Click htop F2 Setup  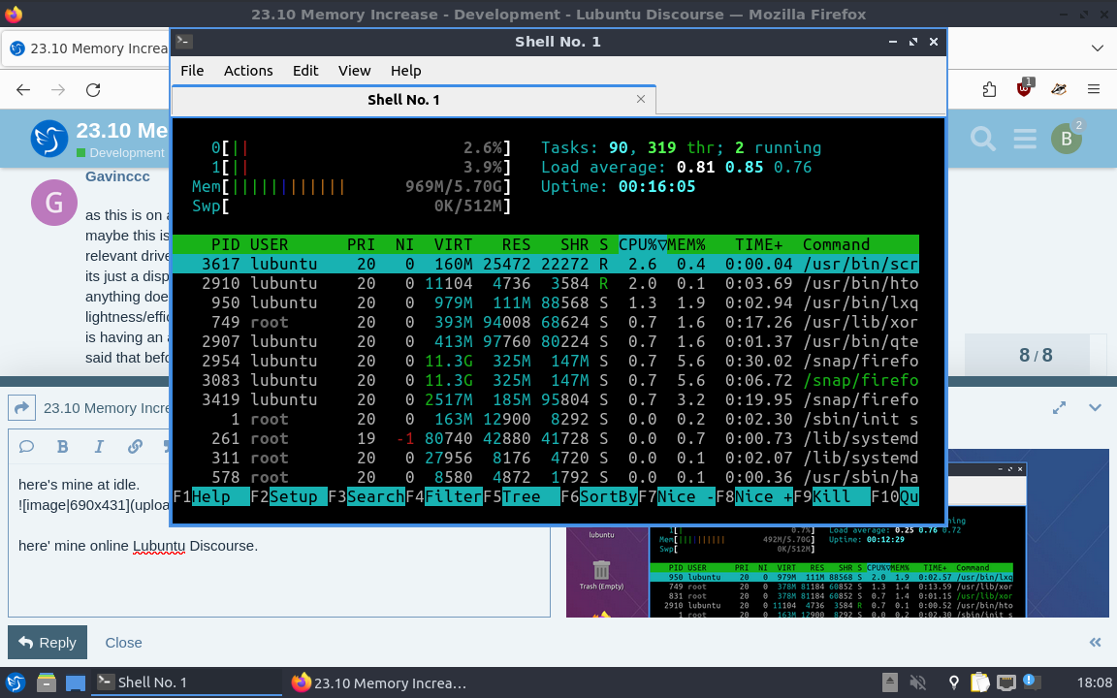pos(289,496)
